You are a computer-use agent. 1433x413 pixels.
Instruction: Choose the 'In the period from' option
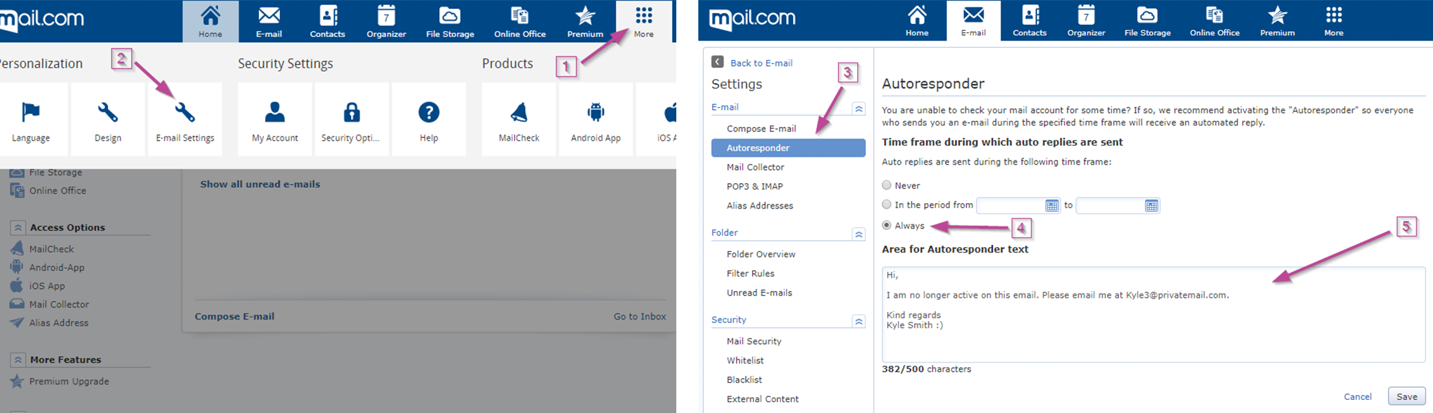tap(887, 204)
